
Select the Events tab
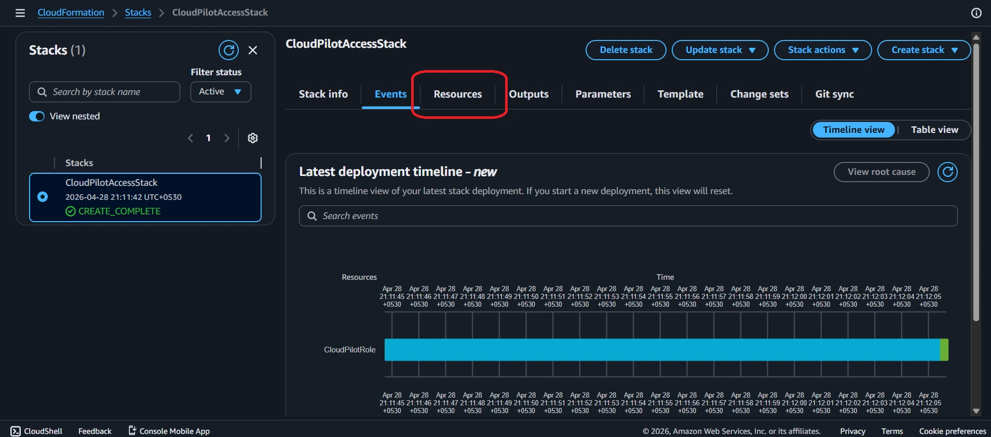(390, 94)
